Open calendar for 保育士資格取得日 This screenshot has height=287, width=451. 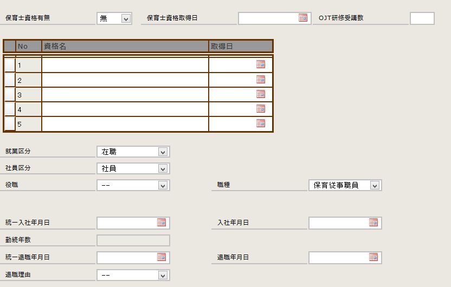303,18
